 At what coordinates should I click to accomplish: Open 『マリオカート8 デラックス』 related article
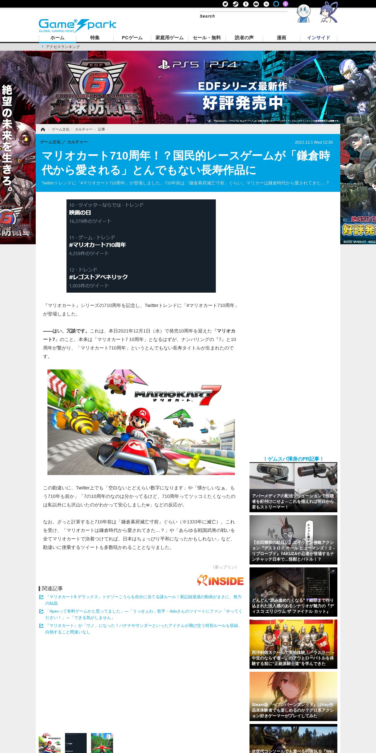click(x=143, y=600)
